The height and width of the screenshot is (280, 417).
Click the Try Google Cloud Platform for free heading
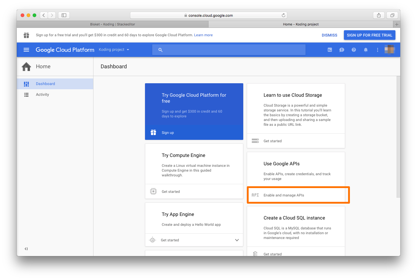tap(194, 98)
